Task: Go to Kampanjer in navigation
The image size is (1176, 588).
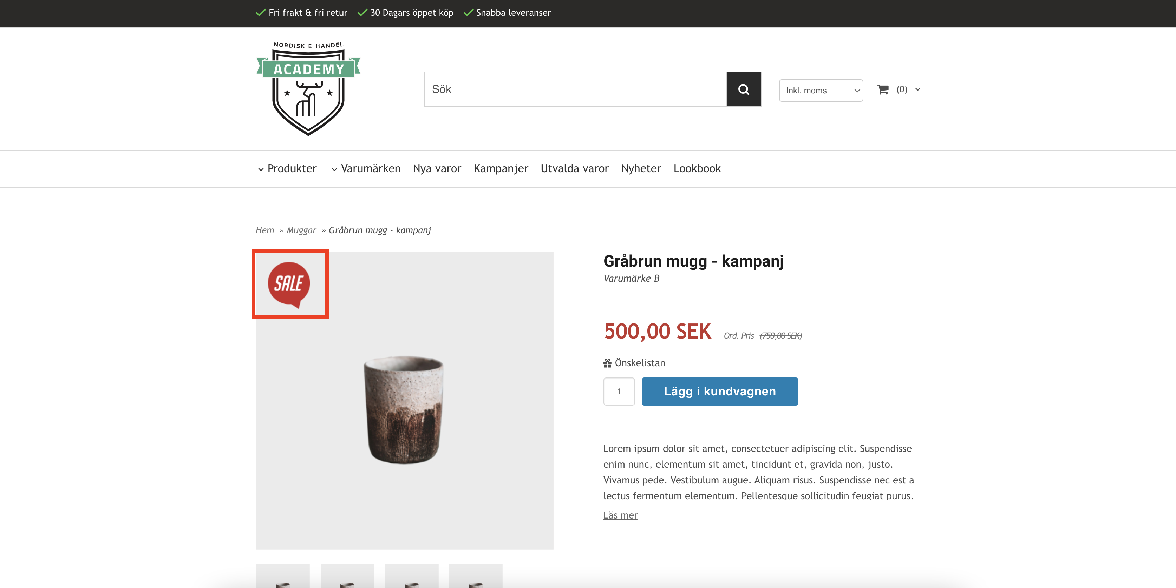Action: pos(500,169)
